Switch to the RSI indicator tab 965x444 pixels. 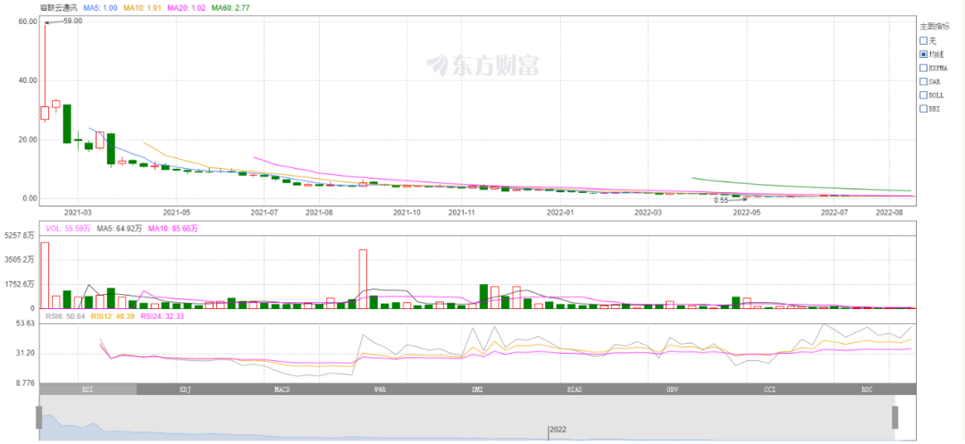(x=88, y=390)
